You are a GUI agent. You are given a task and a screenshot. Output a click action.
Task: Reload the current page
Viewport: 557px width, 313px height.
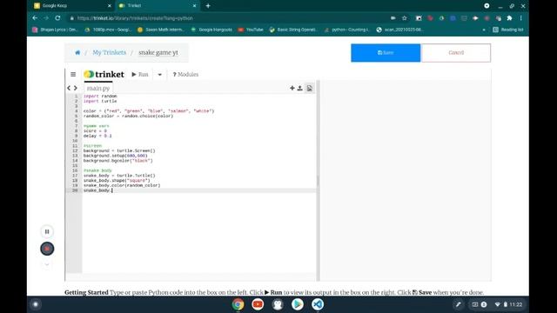(x=57, y=17)
